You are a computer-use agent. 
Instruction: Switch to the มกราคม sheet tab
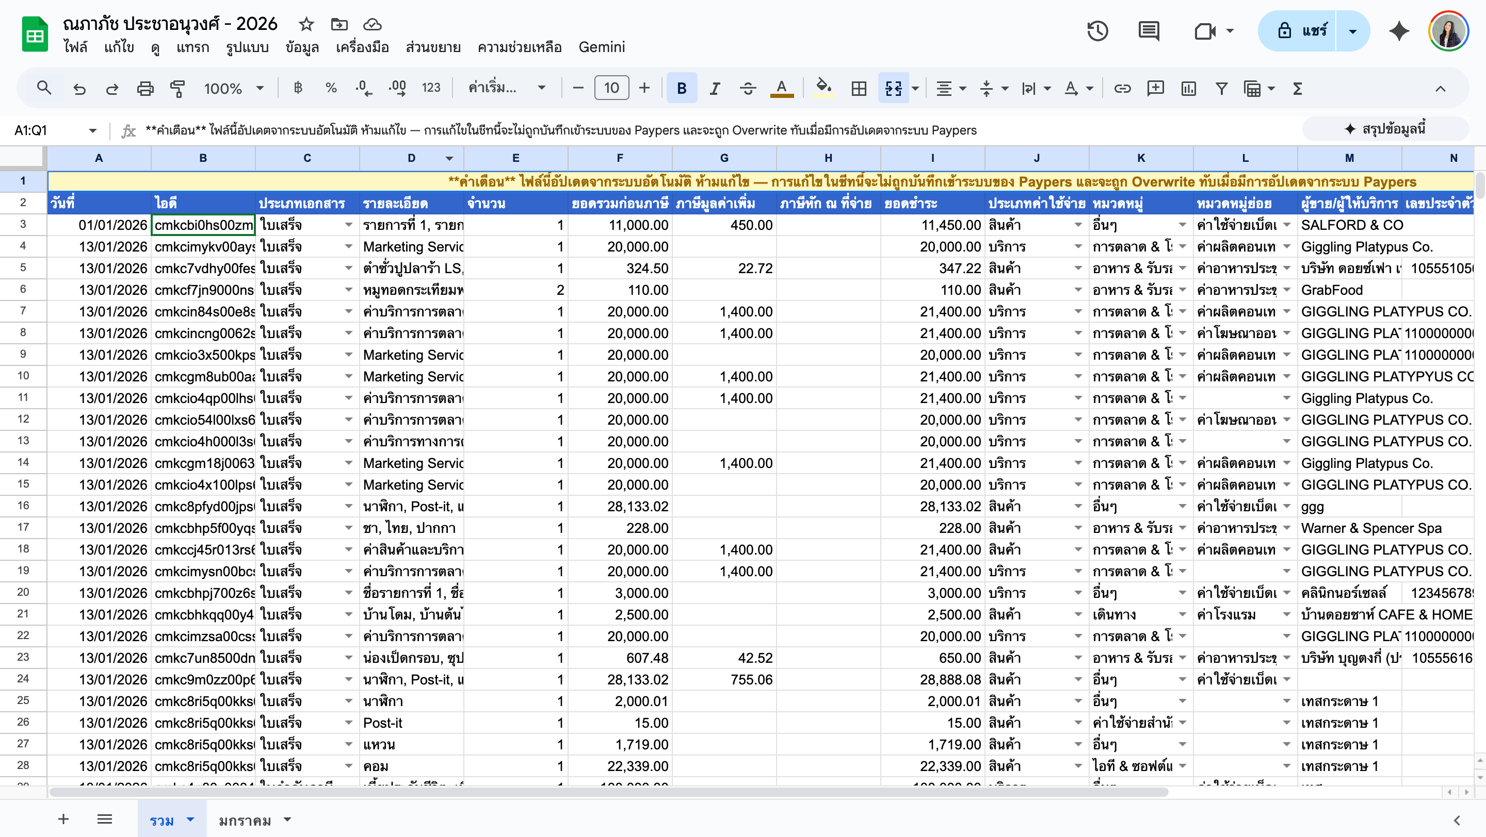[x=254, y=819]
